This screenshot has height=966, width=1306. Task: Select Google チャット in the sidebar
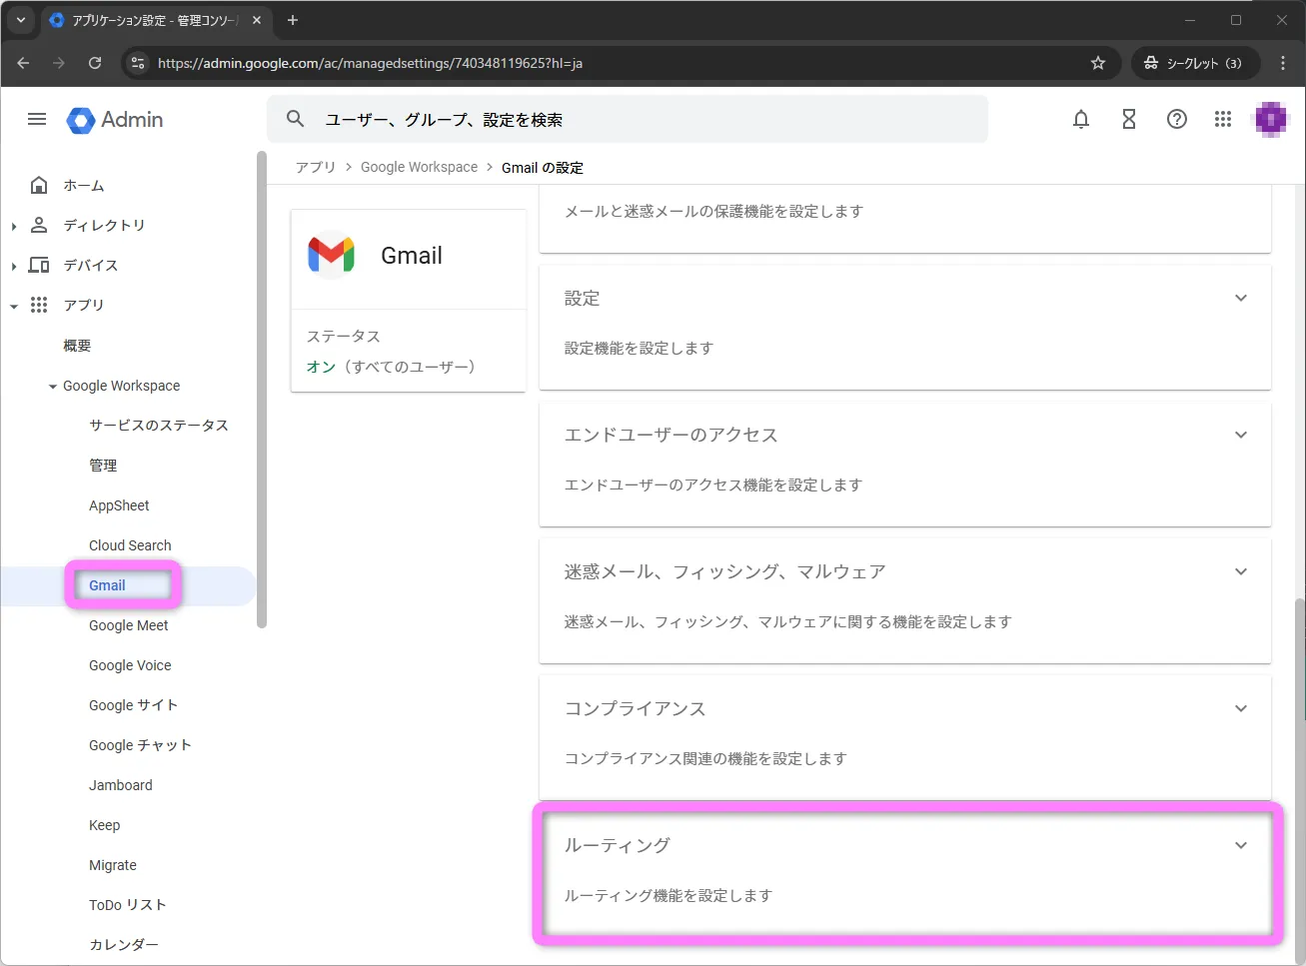click(140, 745)
